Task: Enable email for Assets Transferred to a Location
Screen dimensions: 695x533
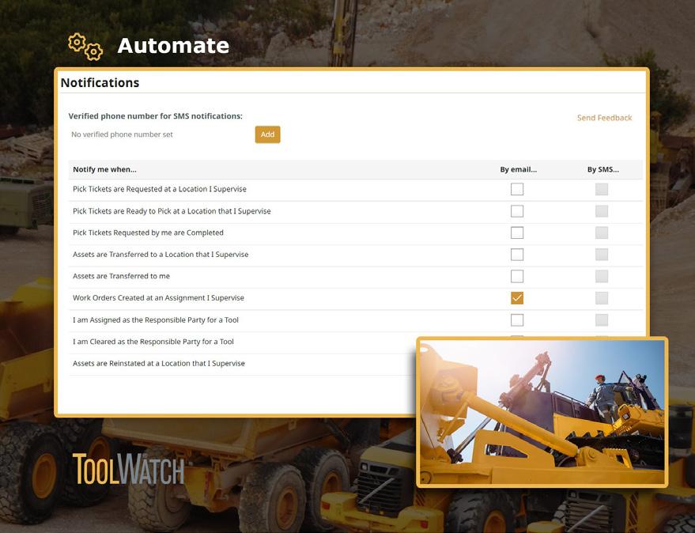Action: pos(517,255)
